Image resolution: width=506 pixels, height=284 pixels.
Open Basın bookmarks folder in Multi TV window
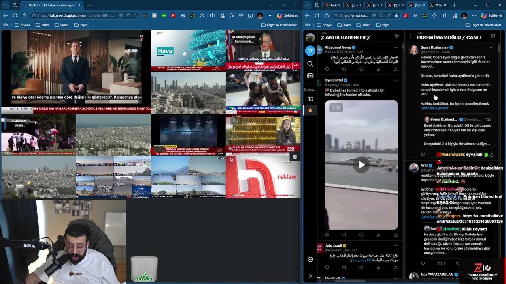[42, 25]
